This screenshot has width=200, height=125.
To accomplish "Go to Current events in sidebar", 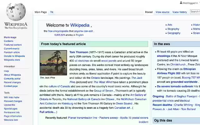I will coord(12,49).
